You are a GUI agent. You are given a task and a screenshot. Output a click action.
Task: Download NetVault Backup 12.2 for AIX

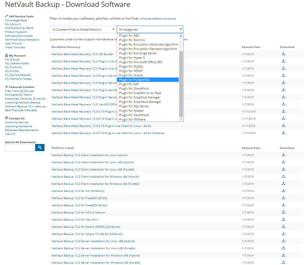click(283, 191)
